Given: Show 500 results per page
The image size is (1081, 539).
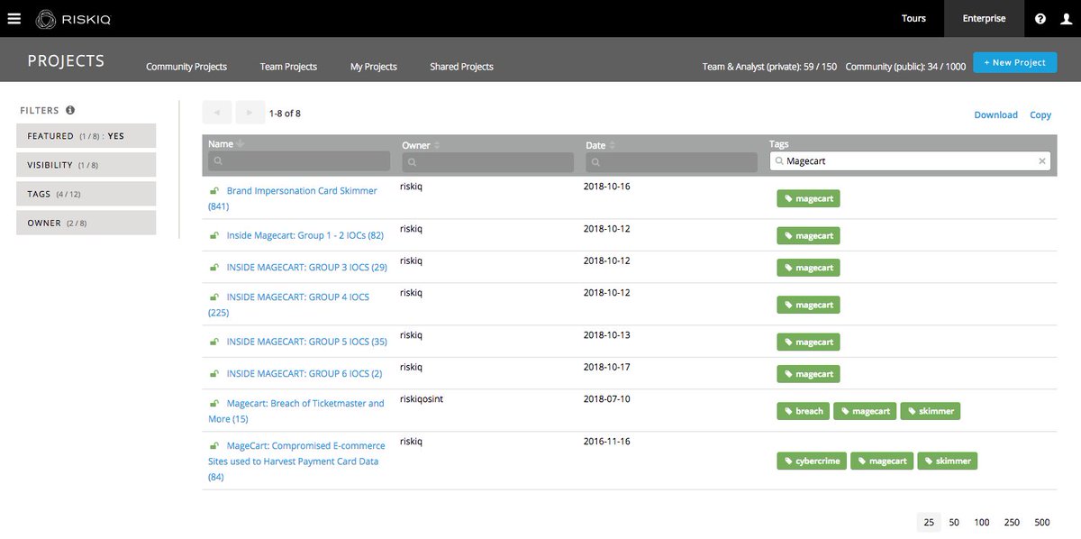Looking at the screenshot, I should pos(1042,522).
